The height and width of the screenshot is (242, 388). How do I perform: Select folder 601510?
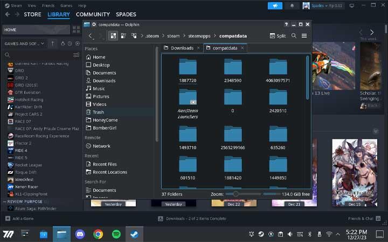[188, 168]
